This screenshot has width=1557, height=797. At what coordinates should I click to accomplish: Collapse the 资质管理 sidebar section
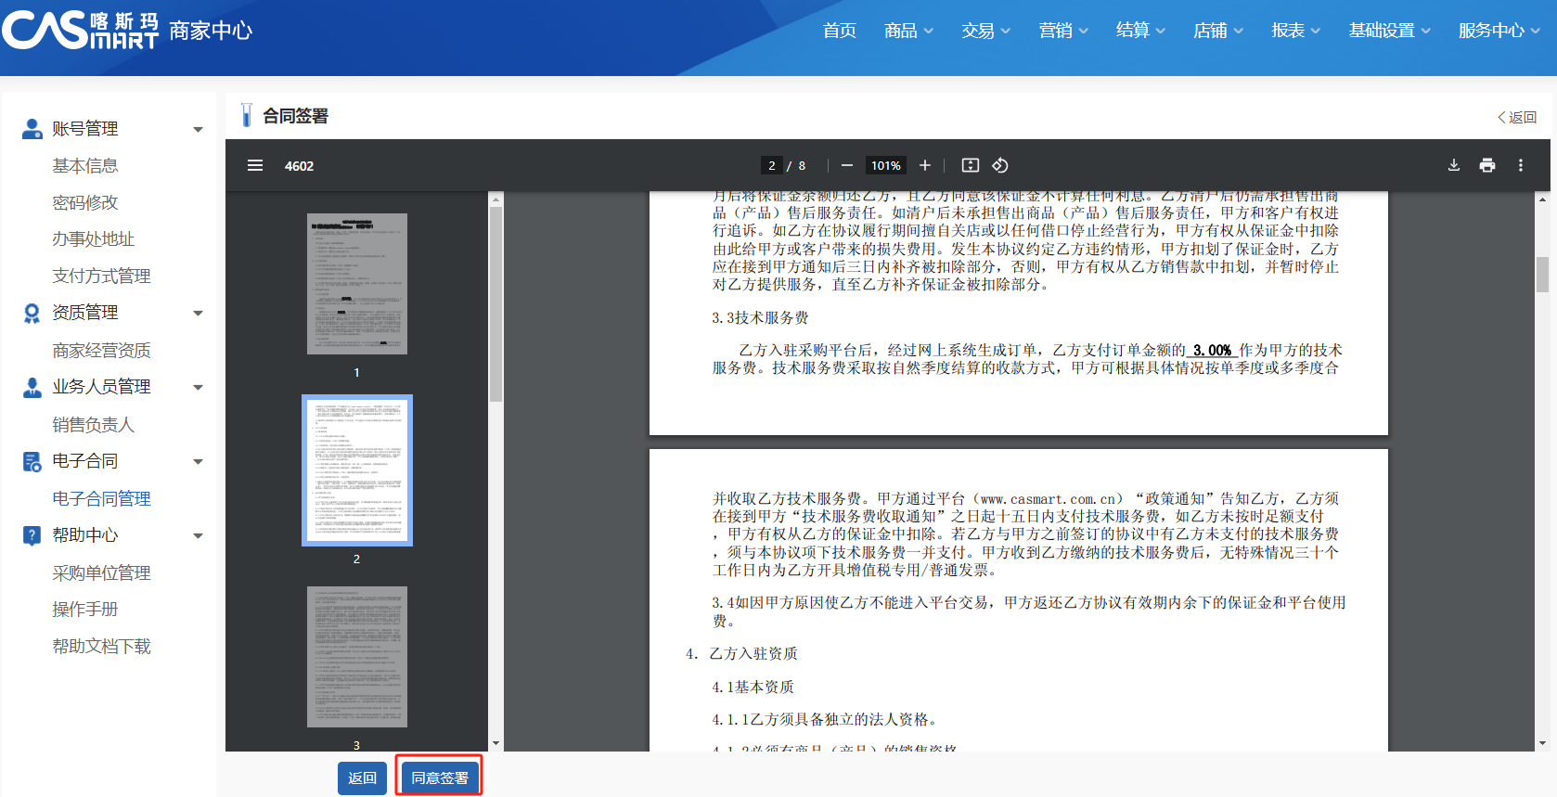(x=198, y=314)
